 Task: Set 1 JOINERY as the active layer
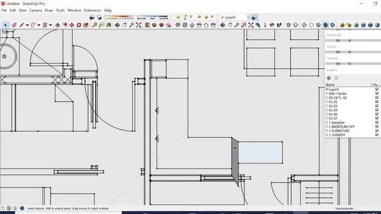point(327,135)
